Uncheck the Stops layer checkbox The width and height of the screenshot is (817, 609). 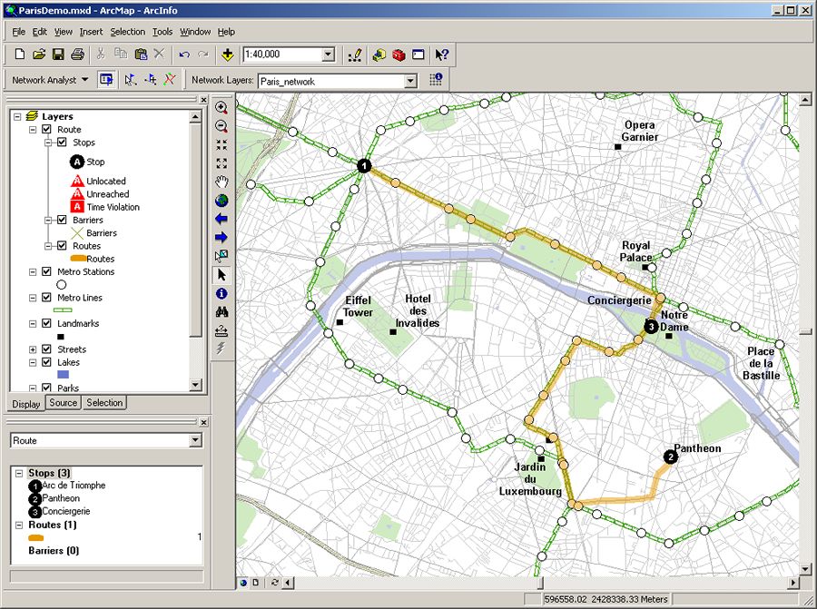62,142
